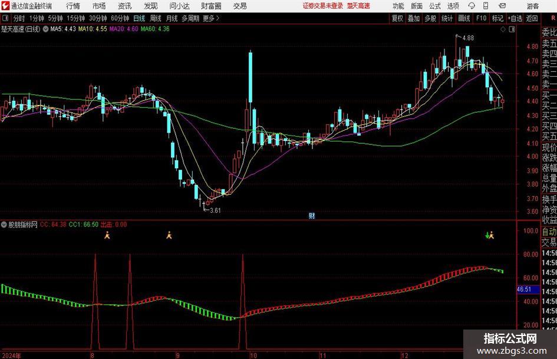
Task: Switch to 月线 monthly period
Action: coord(172,18)
